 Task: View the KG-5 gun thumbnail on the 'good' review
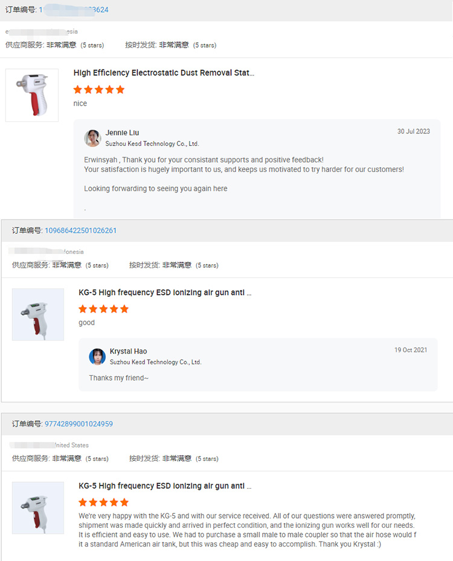[x=38, y=314]
